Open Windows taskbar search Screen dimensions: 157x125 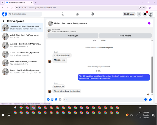coord(9,115)
